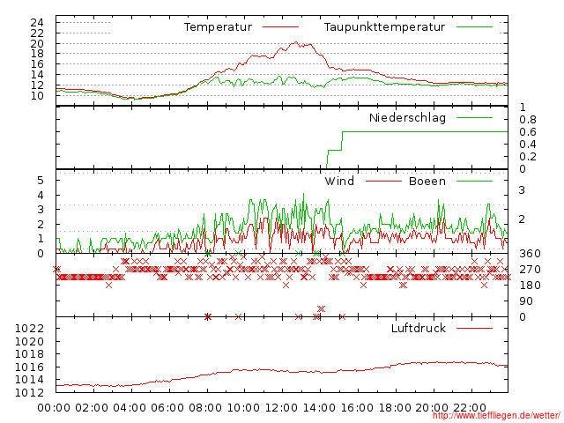The height and width of the screenshot is (423, 564).
Task: Click the 1020 pressure axis value
Action: point(29,341)
